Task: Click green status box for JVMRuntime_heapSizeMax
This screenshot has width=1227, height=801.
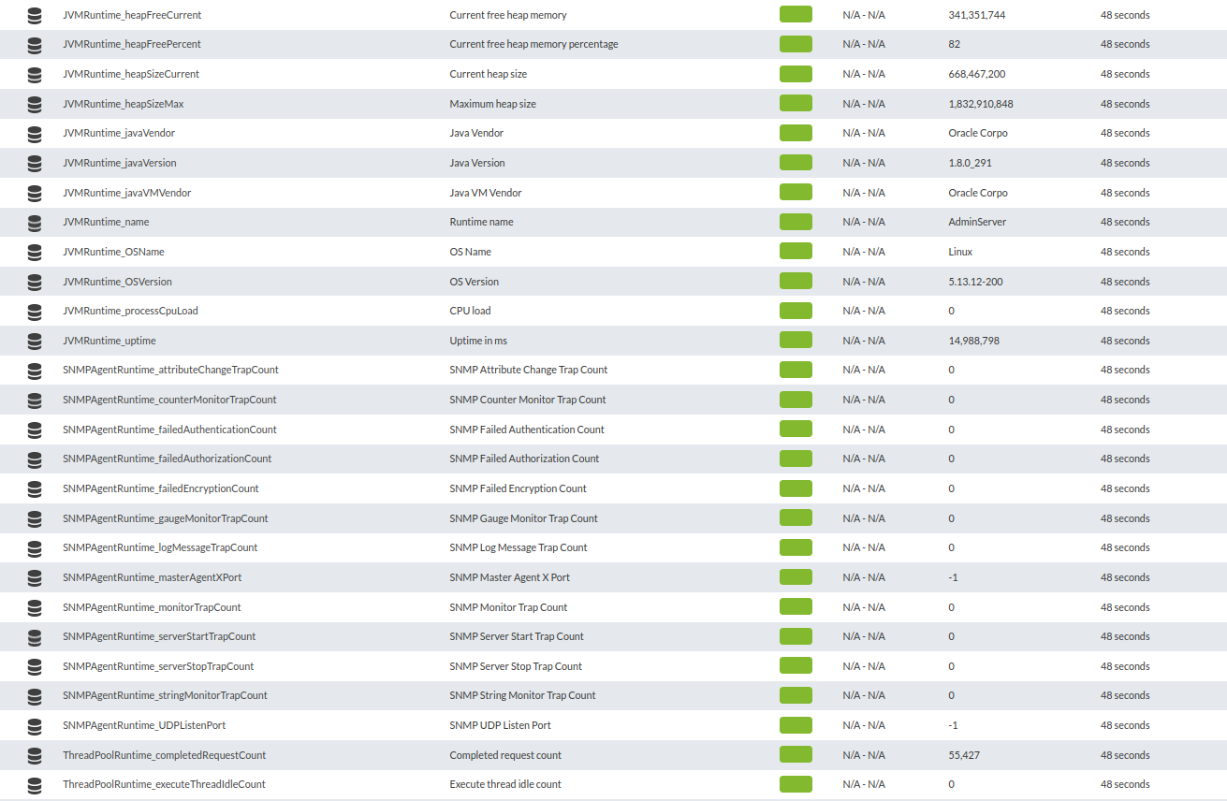Action: [x=796, y=104]
